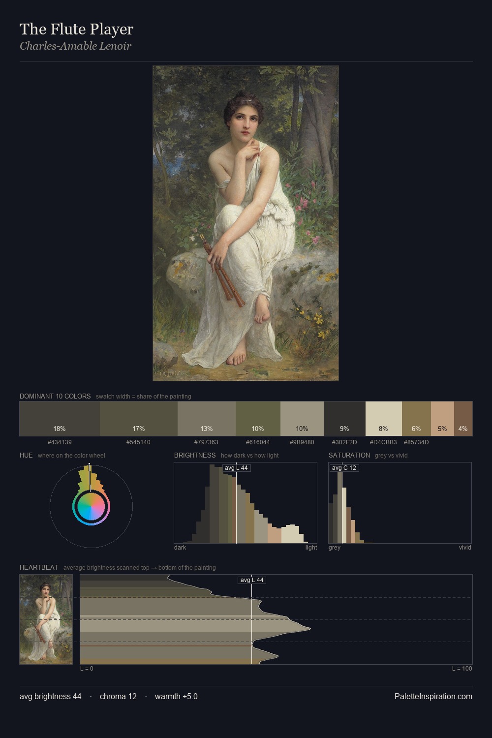Click the main Flute Player painting image

246,223
